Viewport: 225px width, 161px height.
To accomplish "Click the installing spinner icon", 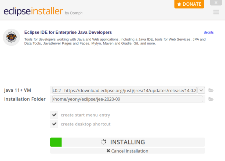I will (x=103, y=142).
